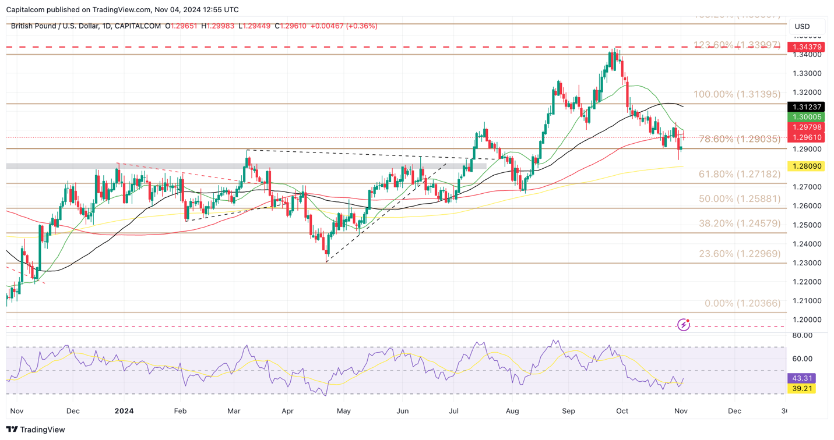This screenshot has height=440, width=834.
Task: Click the Mar label on time axis
Action: (234, 411)
